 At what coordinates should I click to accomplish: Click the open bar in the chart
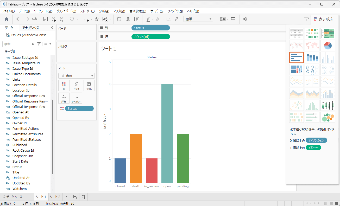(x=167, y=134)
